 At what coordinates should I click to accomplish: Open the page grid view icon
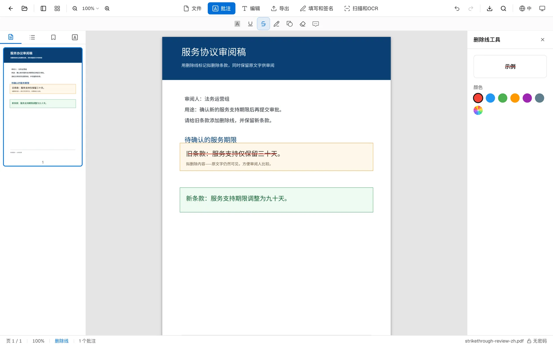coord(57,8)
